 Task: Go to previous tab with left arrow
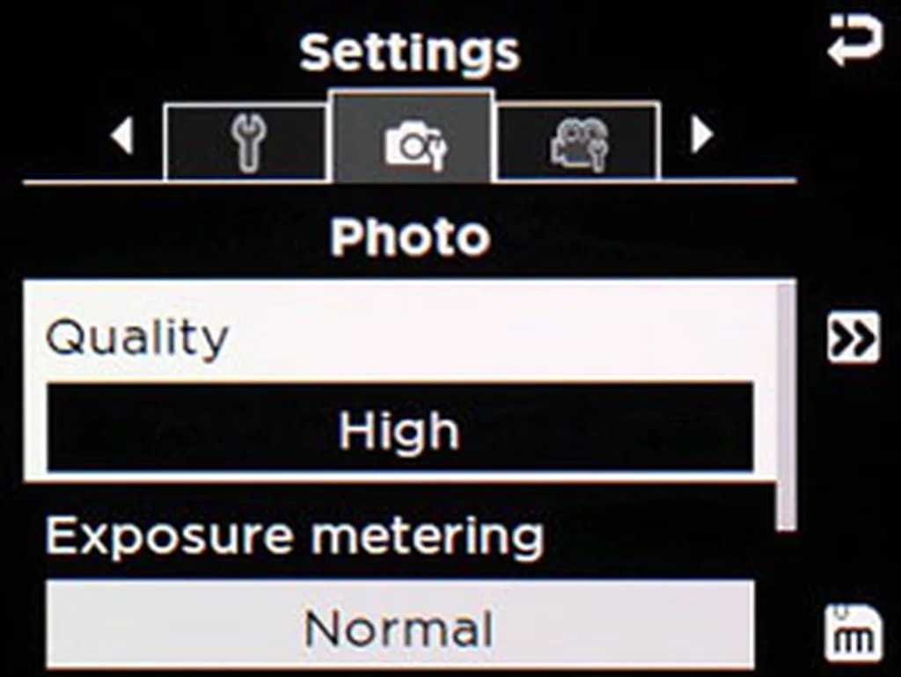pyautogui.click(x=122, y=136)
